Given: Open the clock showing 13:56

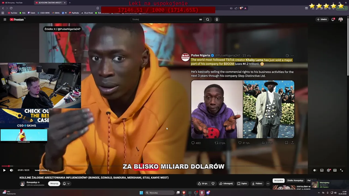Looking at the screenshot, I should (x=342, y=193).
